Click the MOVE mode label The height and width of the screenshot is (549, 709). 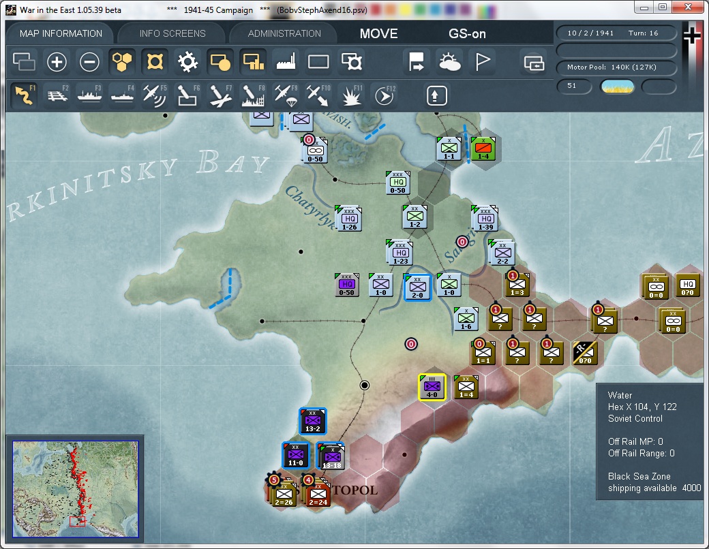[378, 33]
